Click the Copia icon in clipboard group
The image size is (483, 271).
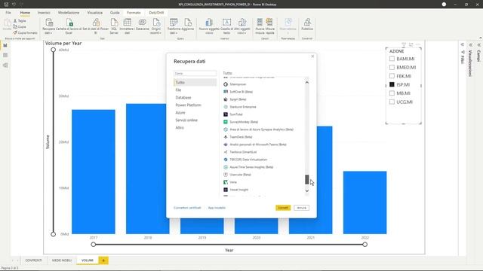coord(15,27)
